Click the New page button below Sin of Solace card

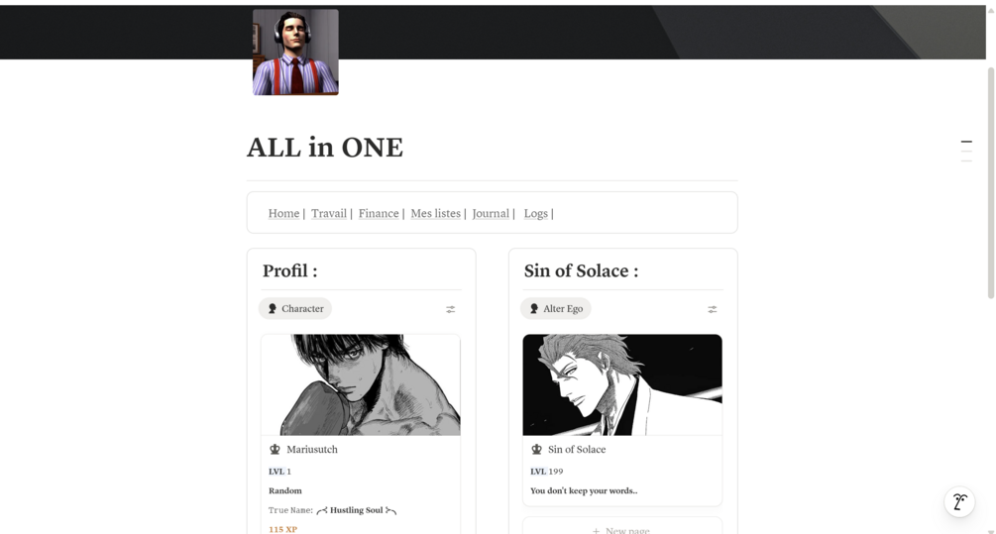pos(622,527)
